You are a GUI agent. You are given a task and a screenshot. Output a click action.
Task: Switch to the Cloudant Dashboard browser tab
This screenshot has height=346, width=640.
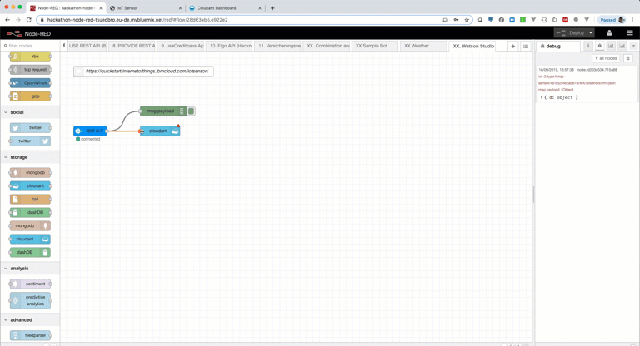[x=225, y=8]
